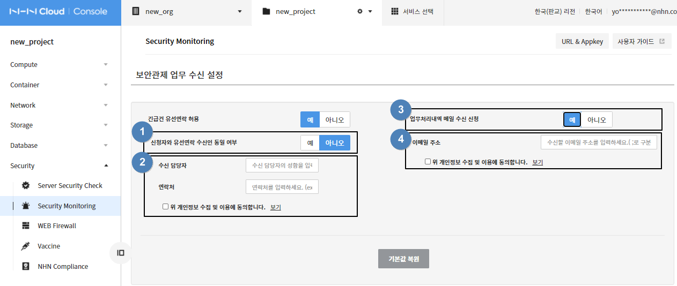Click the external link icon on 사용자 가이드
677x286 pixels.
[x=662, y=41]
